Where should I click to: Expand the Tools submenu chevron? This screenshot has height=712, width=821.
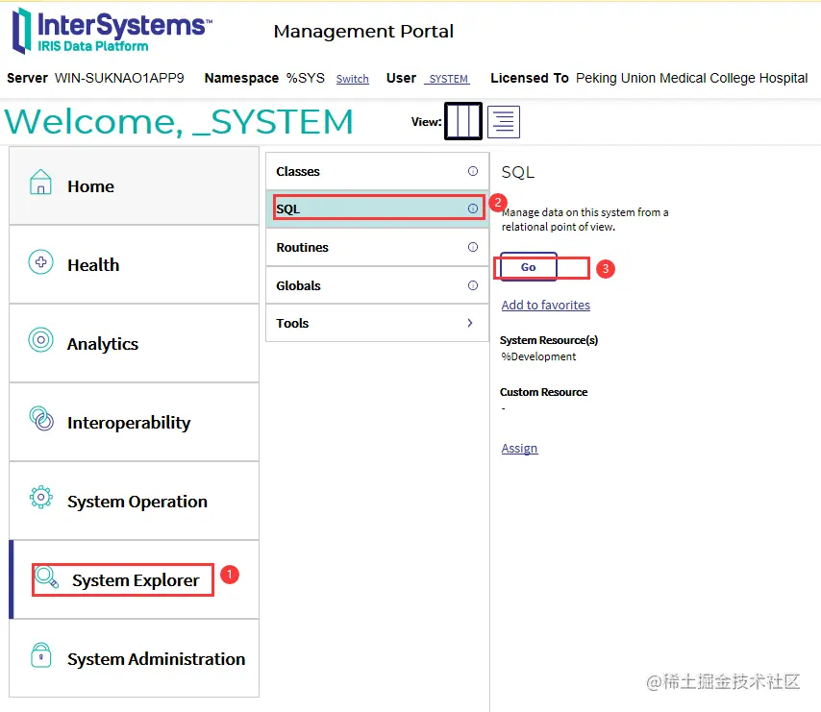(x=470, y=323)
